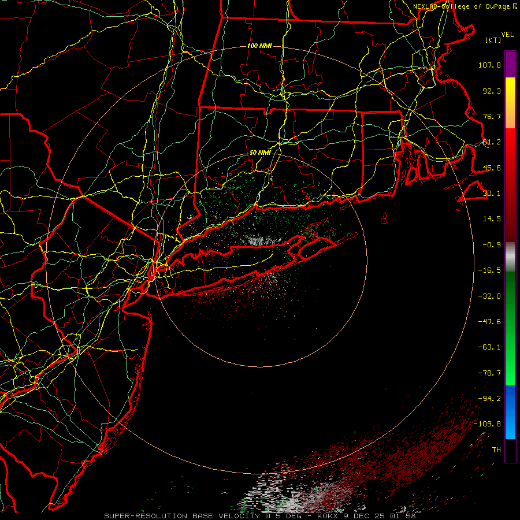520x520 pixels.
Task: Click the 107.8 legend value
Action: click(x=489, y=65)
